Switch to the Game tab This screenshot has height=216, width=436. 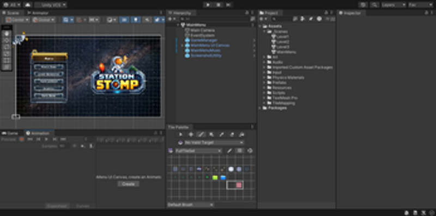[10, 133]
